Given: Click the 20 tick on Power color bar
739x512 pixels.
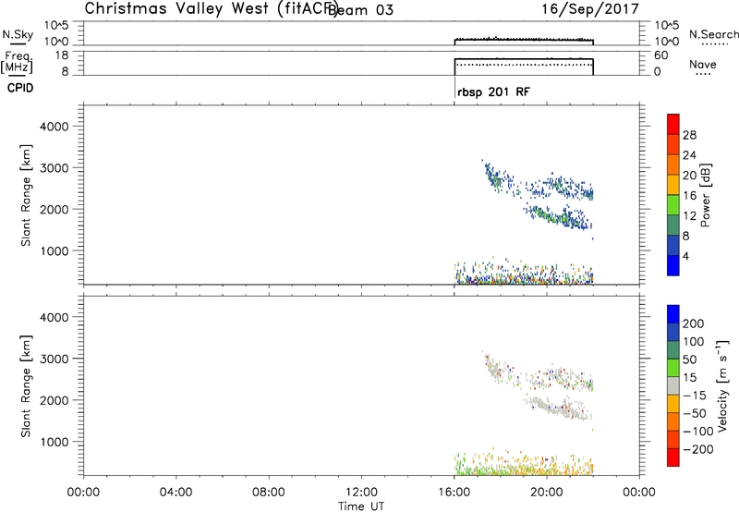Looking at the screenshot, I should (689, 176).
